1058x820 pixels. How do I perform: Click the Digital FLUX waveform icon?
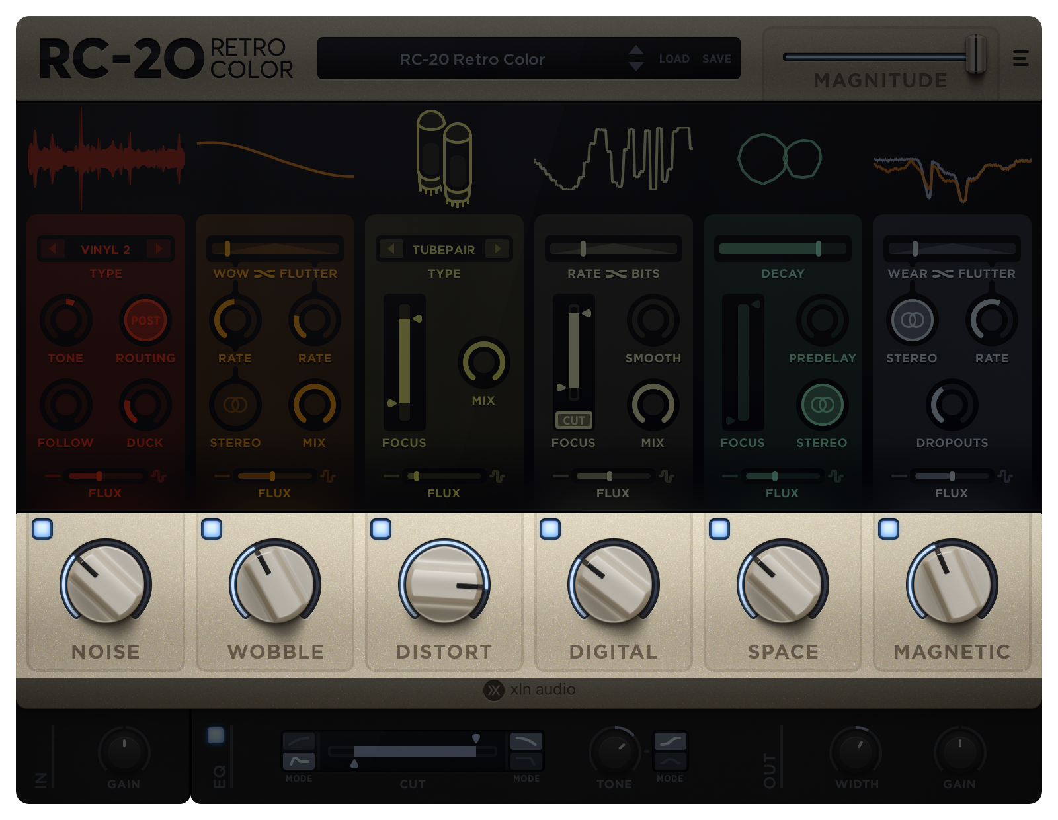667,476
